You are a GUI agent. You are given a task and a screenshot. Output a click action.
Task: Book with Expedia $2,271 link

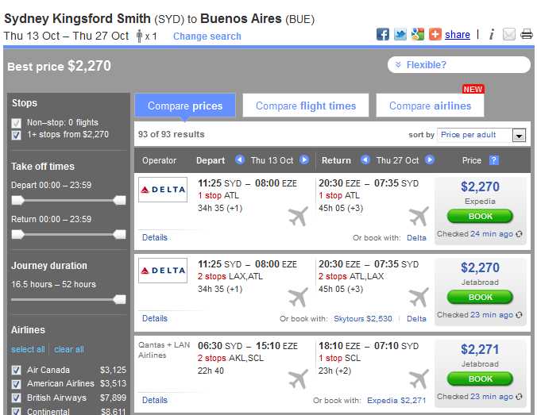(396, 401)
